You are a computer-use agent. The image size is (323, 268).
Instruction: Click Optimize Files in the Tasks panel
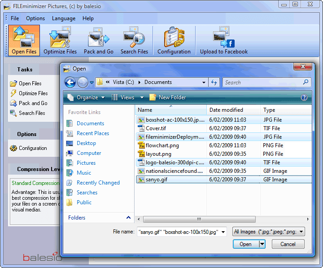pyautogui.click(x=29, y=93)
